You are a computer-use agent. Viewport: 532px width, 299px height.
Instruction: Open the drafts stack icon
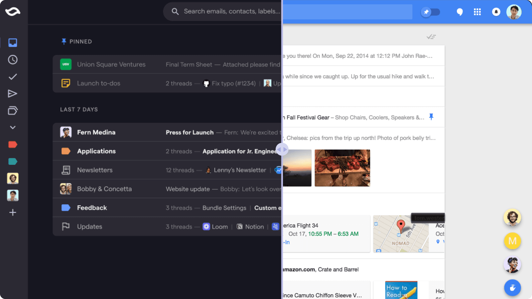(13, 111)
